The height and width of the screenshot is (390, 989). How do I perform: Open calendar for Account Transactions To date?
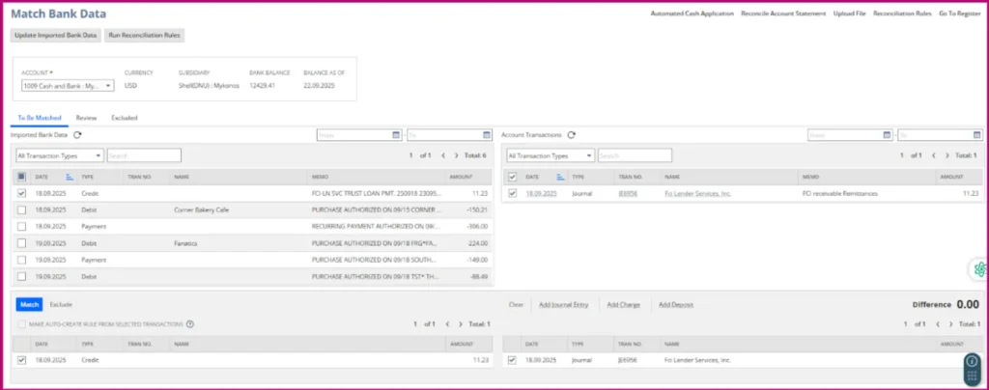976,135
